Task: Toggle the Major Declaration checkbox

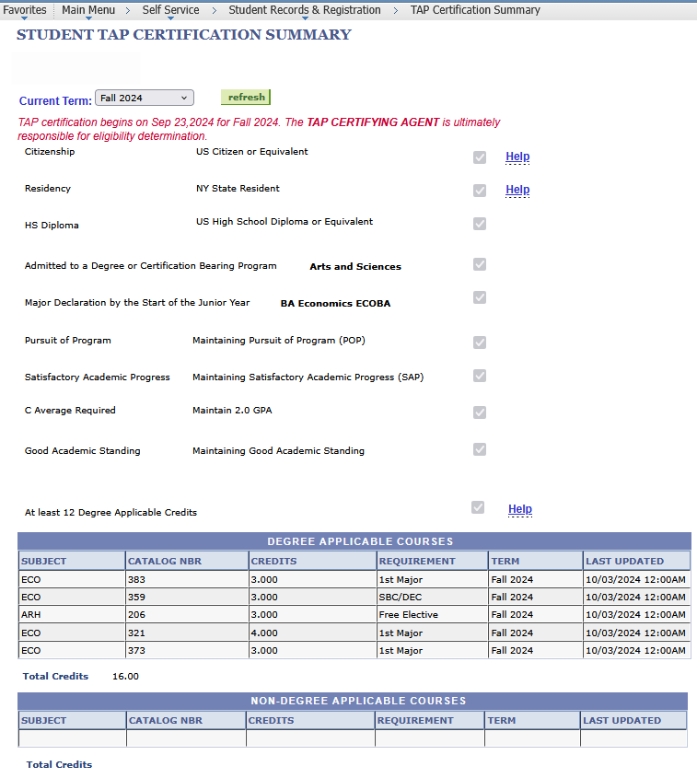Action: (x=479, y=297)
